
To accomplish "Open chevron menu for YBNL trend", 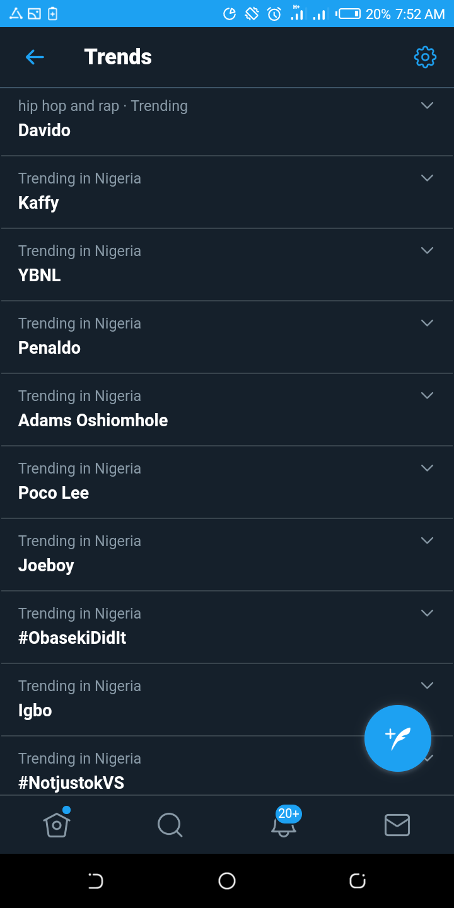I will [x=427, y=250].
